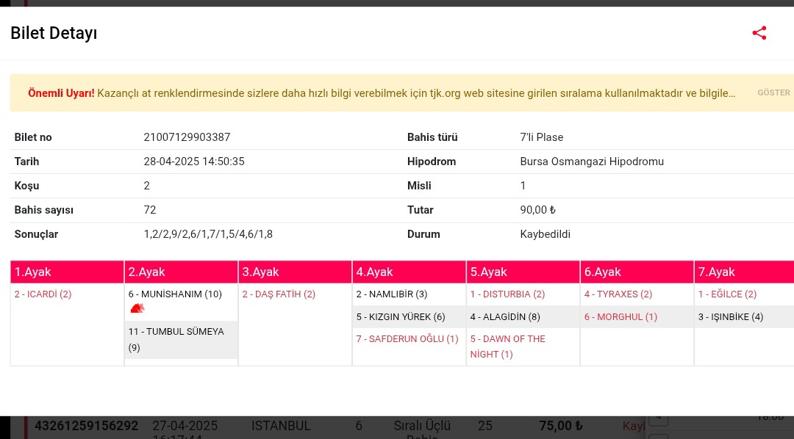794x439 pixels.
Task: Show the full warning via GÖSTER
Action: point(773,92)
